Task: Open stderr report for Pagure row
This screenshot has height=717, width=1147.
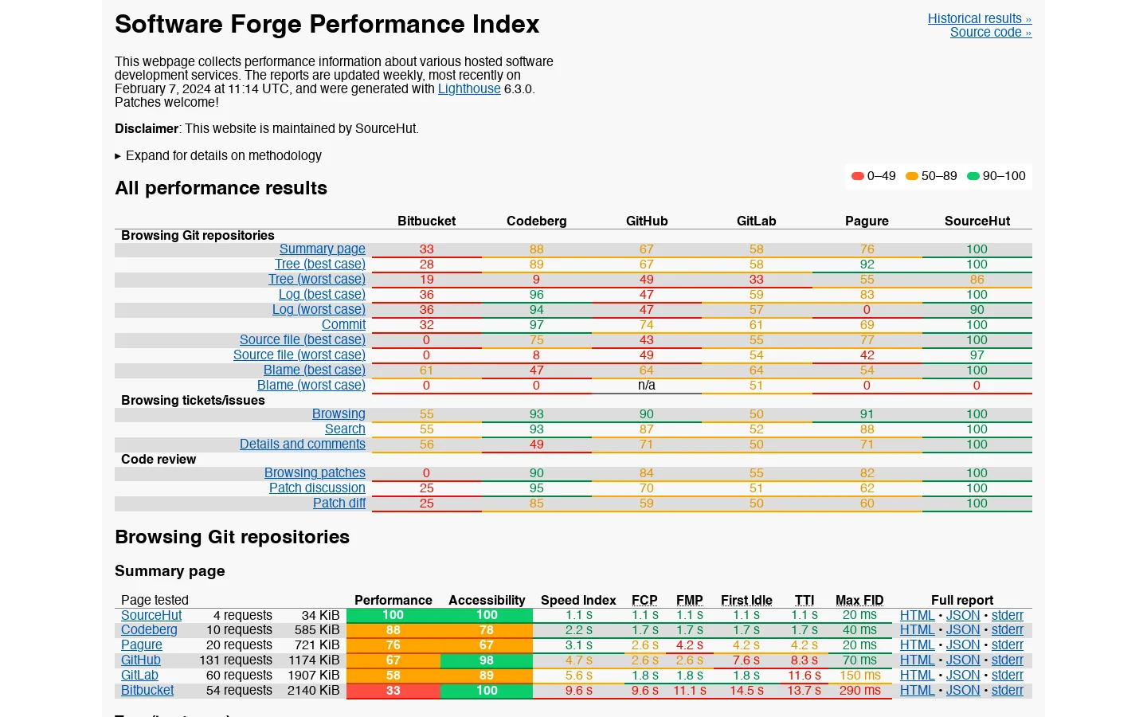Action: 1007,645
